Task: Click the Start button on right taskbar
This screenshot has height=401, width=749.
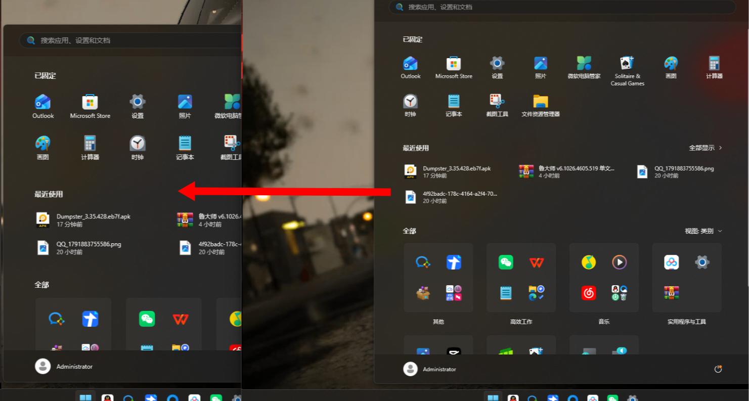Action: coord(493,397)
